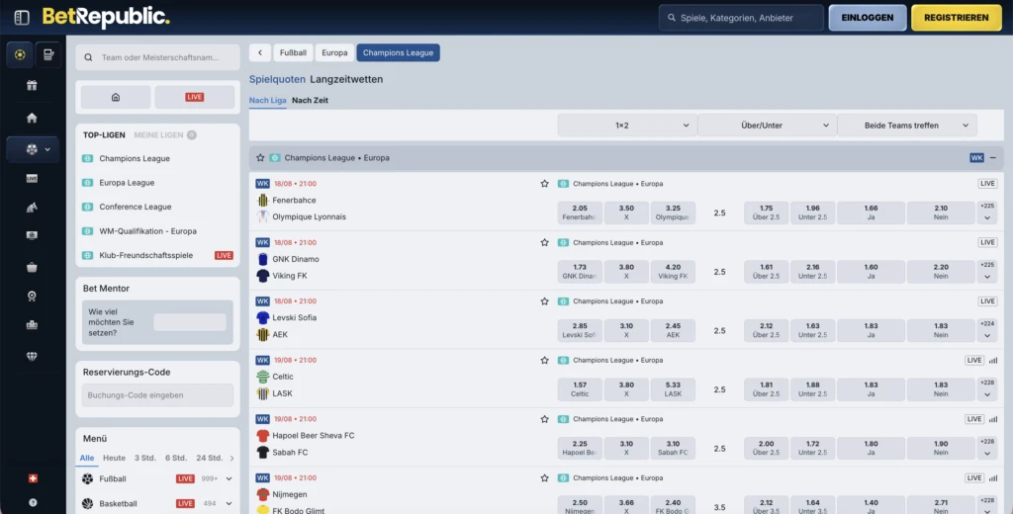Open the diamond VIP icon in sidebar
The image size is (1013, 514).
coord(32,356)
